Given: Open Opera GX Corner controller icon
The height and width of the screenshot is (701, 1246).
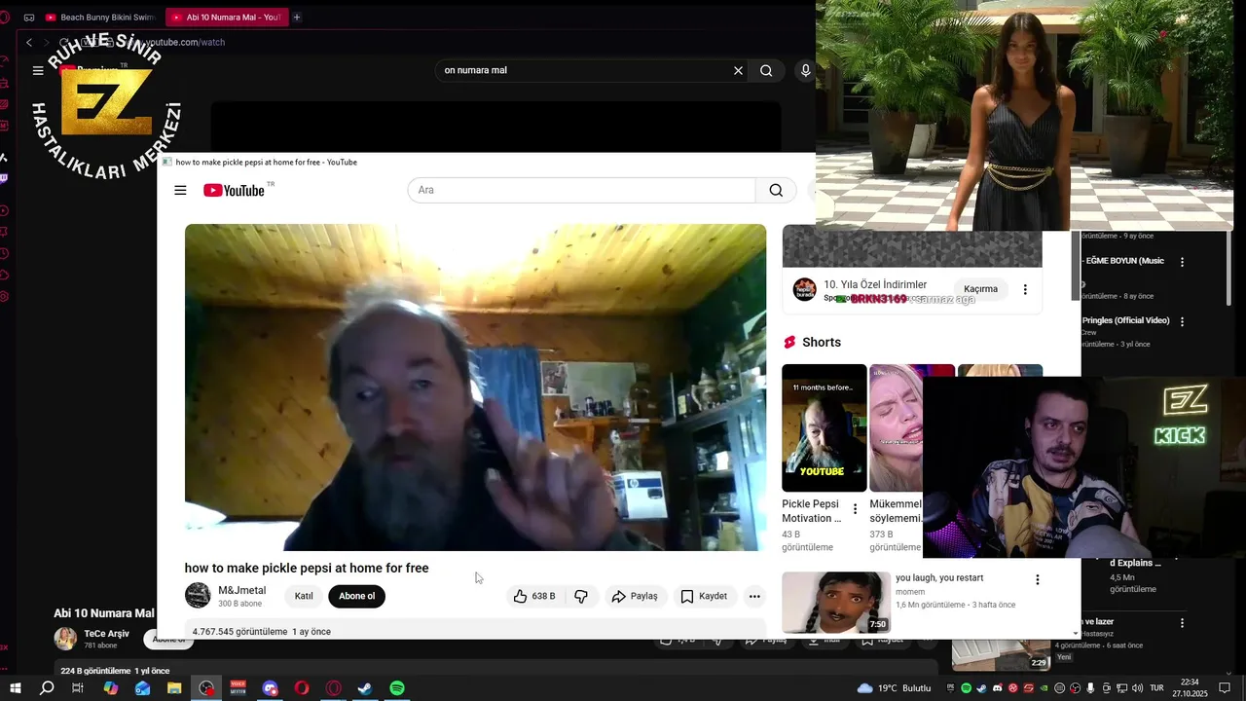Looking at the screenshot, I should coord(29,17).
